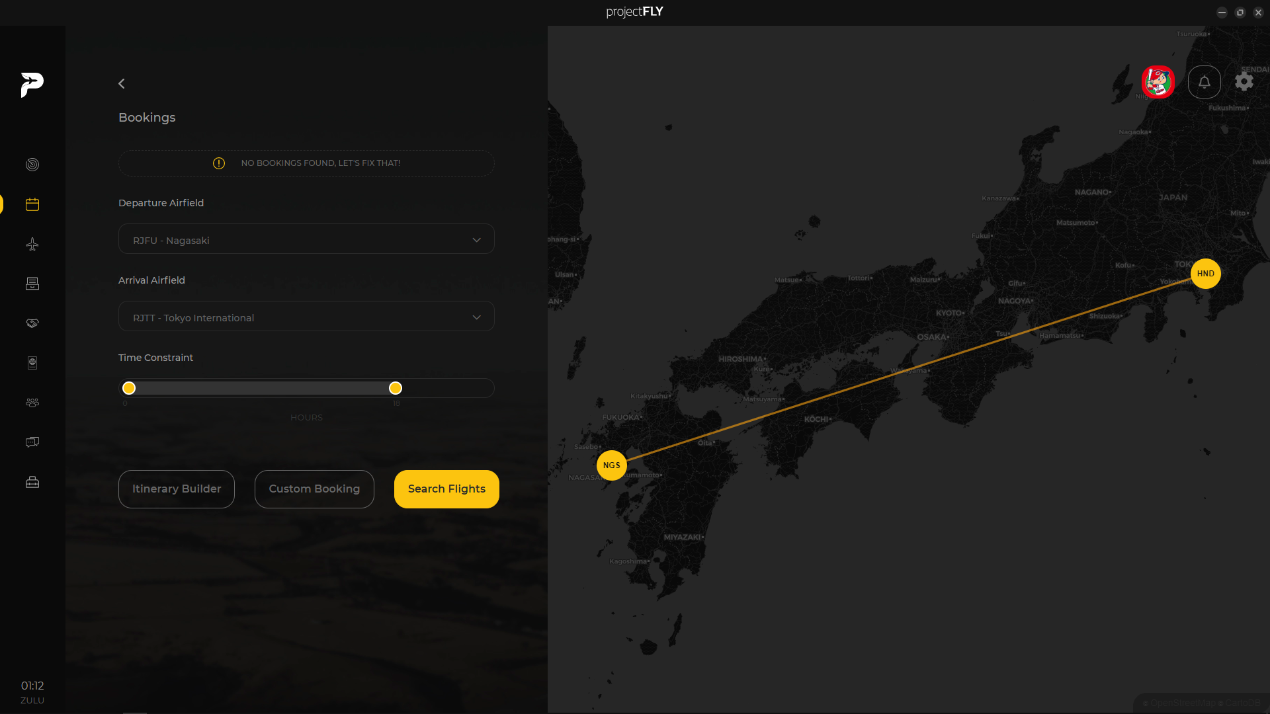The height and width of the screenshot is (714, 1270).
Task: Select the calendar Bookings icon
Action: [32, 204]
